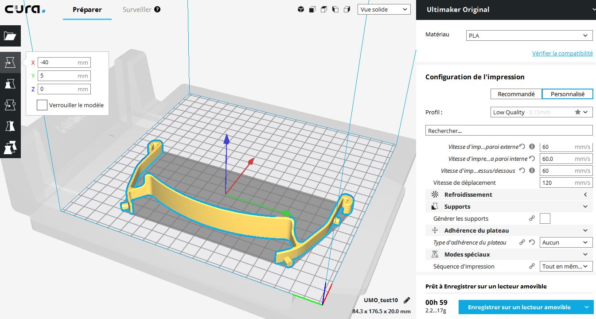This screenshot has width=596, height=319.
Task: Click the help icon next to Surveiller
Action: (157, 9)
